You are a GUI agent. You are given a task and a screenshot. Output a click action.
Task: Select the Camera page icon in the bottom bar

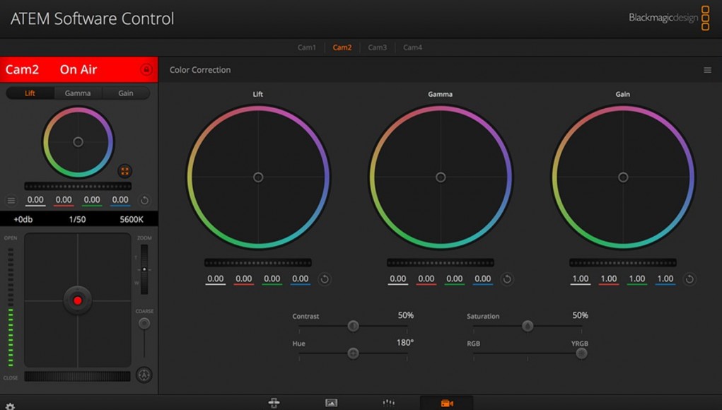point(447,403)
